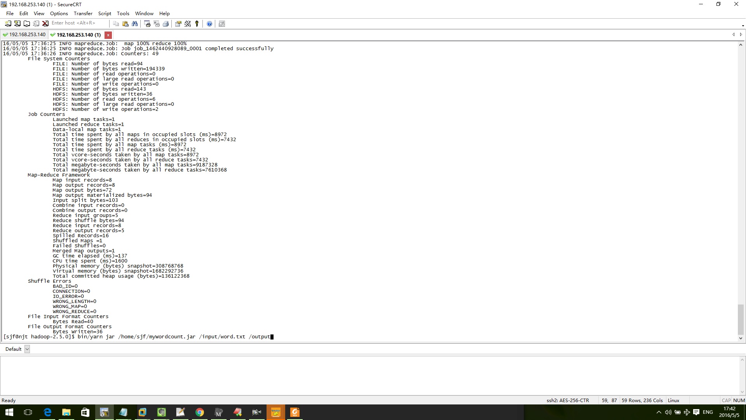Select the 192.168.253.140 (1) tab
Image resolution: width=746 pixels, height=420 pixels.
76,35
